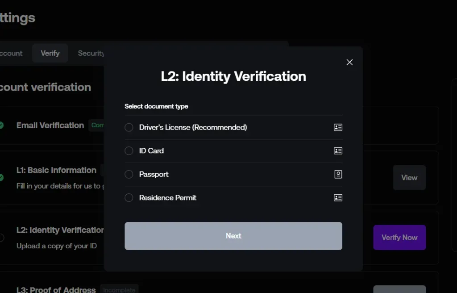Click the status circle beside L2 Identity Verification

pyautogui.click(x=1, y=238)
